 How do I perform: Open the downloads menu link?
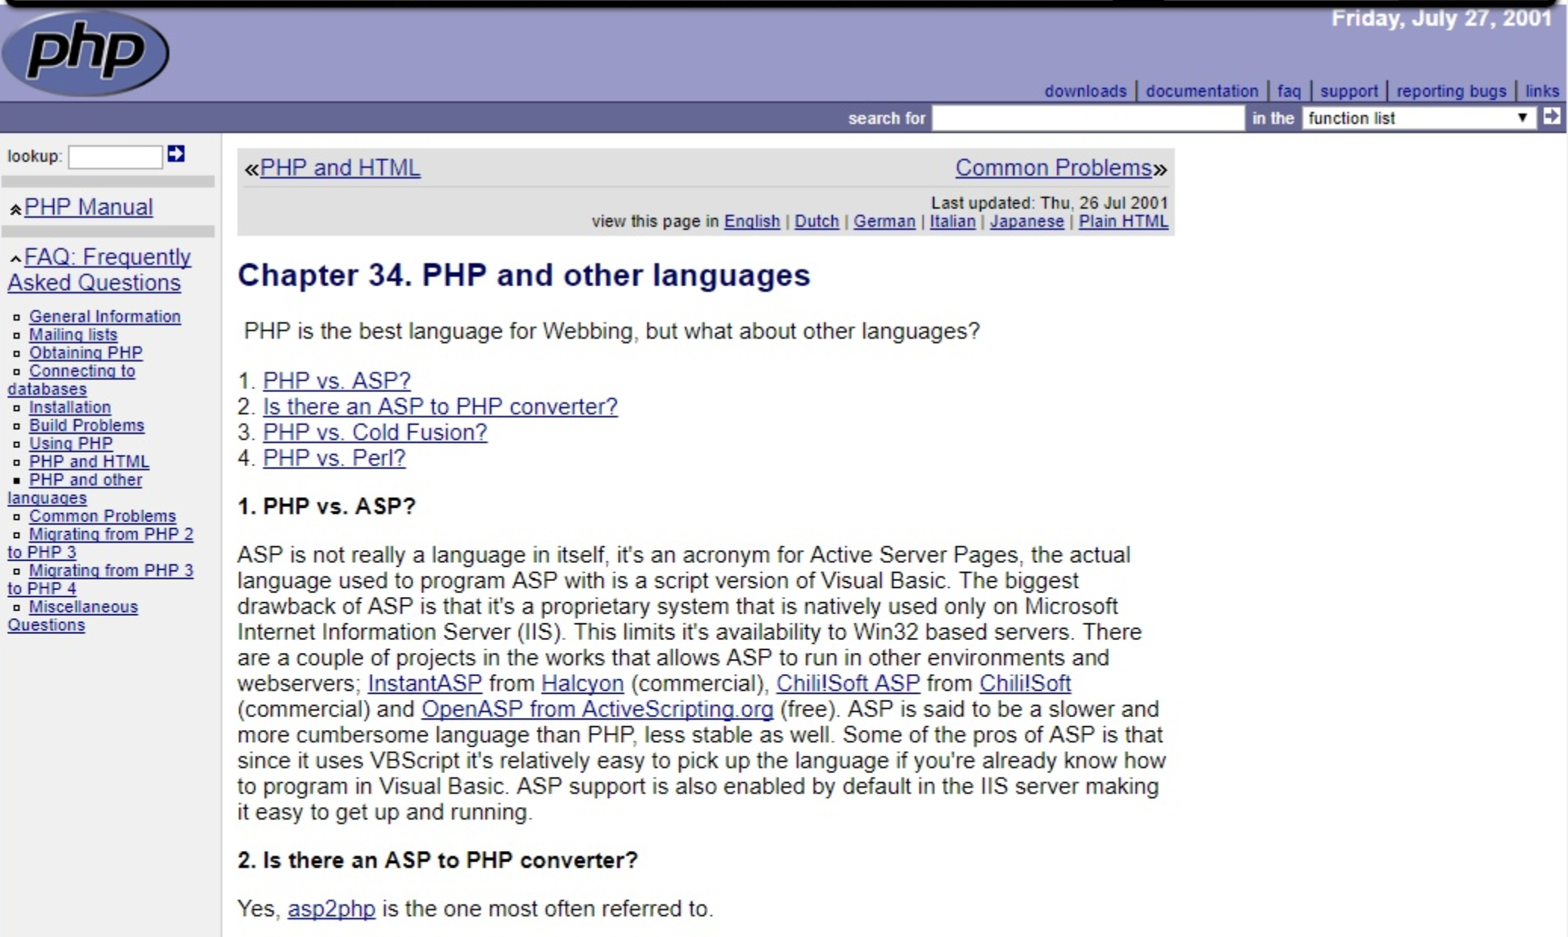[x=1085, y=91]
